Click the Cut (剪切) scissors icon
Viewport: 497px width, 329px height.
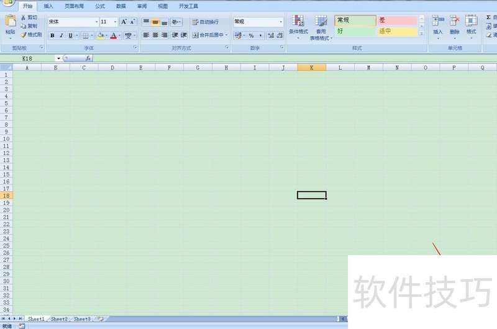coord(23,17)
